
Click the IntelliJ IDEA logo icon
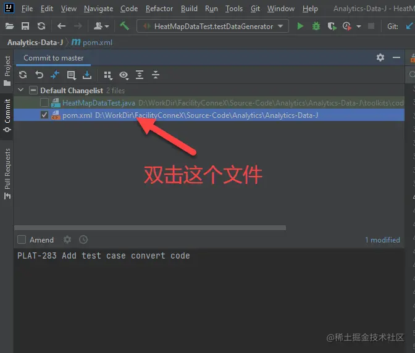click(x=9, y=7)
